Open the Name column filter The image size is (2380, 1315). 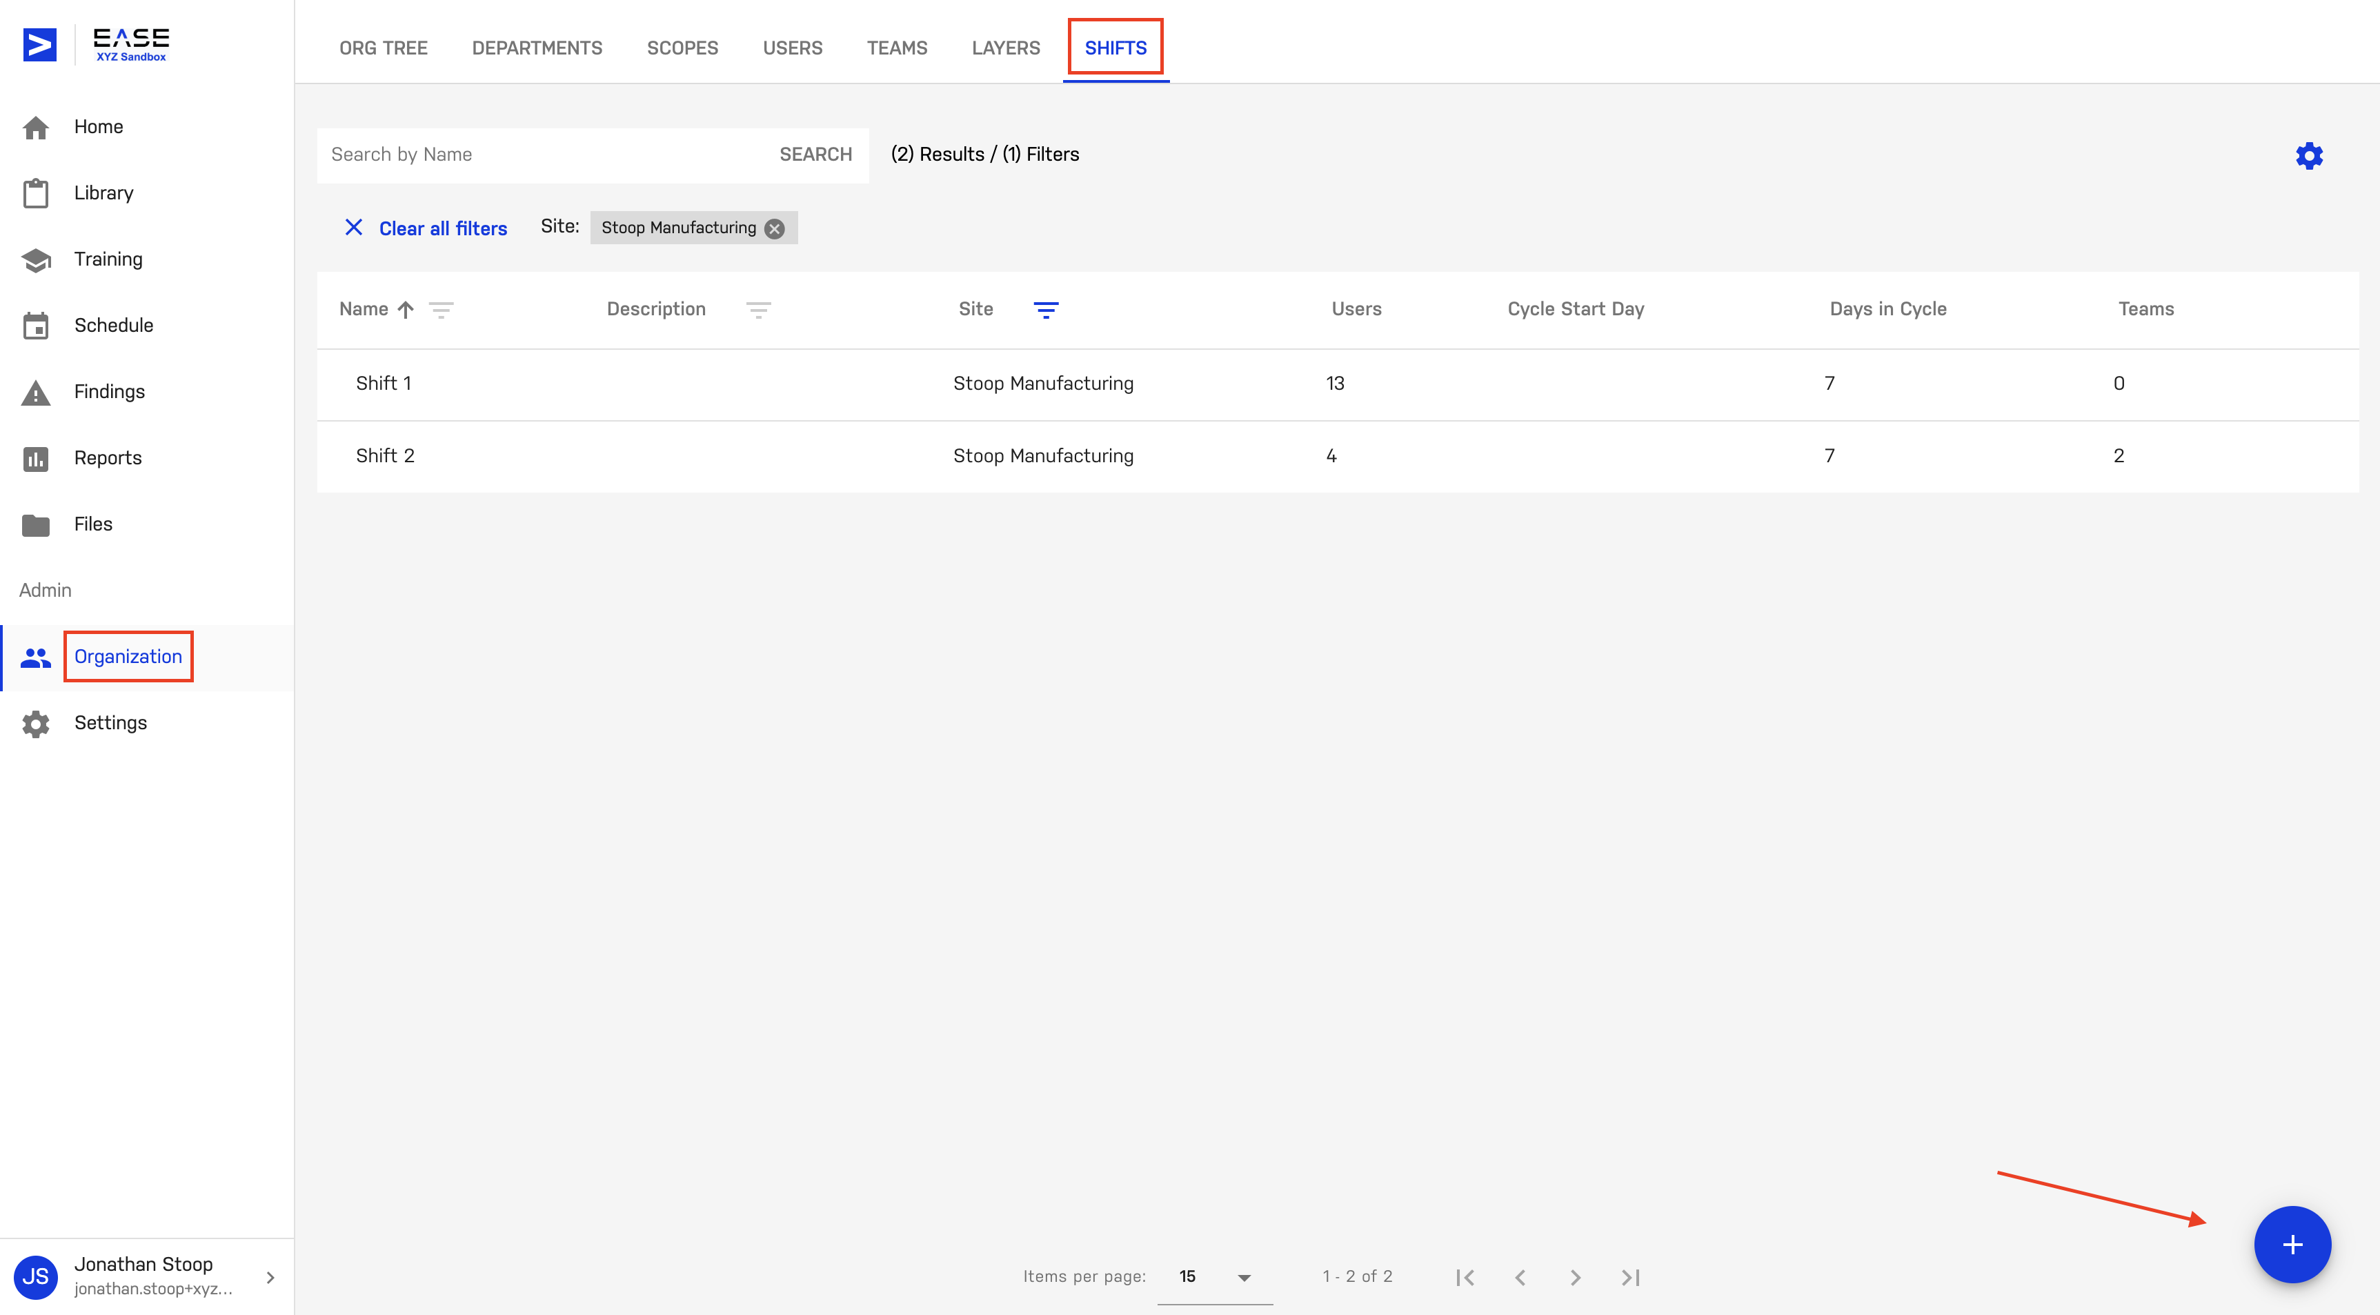(442, 310)
